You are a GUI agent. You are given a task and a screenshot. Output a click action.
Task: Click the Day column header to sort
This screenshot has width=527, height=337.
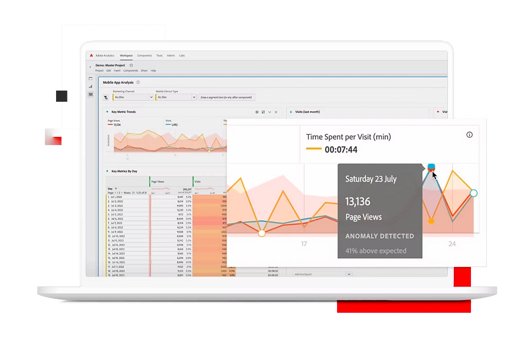coord(110,189)
